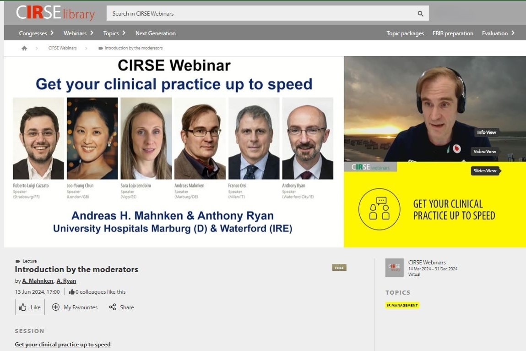Open author A. Ryan's profile link
This screenshot has height=351, width=526.
pos(66,281)
